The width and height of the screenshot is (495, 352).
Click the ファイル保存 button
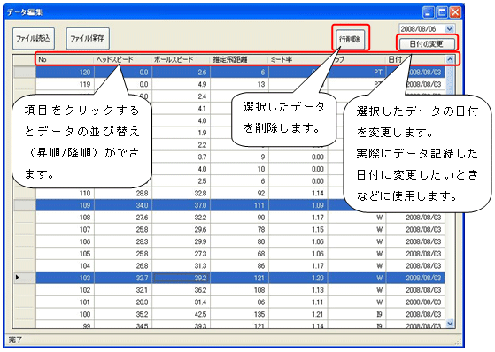88,39
